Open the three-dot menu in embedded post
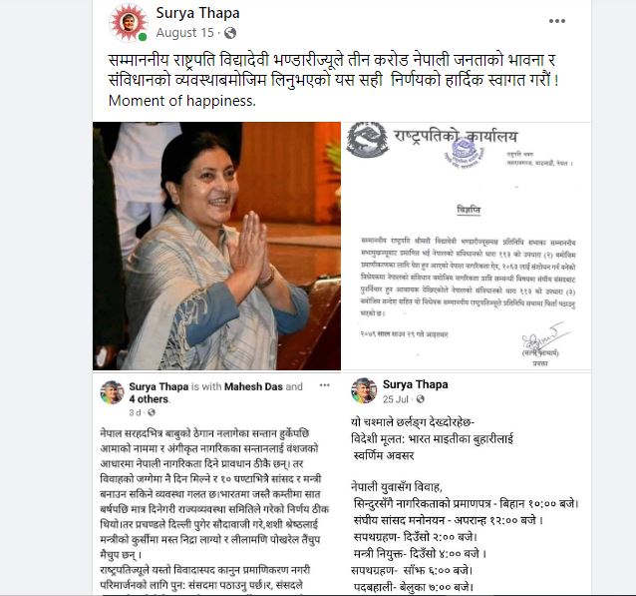 coord(325,385)
